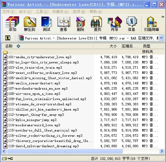This screenshot has width=166, height=162.
Task: Select the parent folder '..' entry
Action: 83,52
